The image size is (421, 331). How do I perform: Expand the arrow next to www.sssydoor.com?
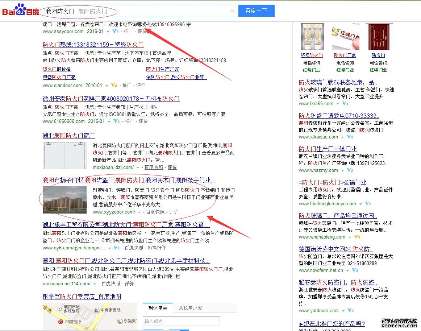pyautogui.click(x=108, y=32)
